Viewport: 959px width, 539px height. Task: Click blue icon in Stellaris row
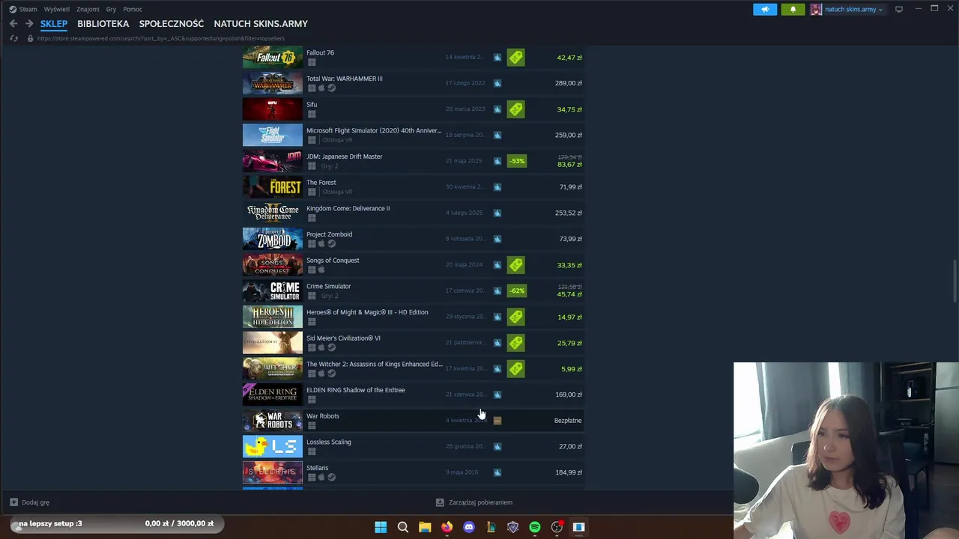(497, 472)
